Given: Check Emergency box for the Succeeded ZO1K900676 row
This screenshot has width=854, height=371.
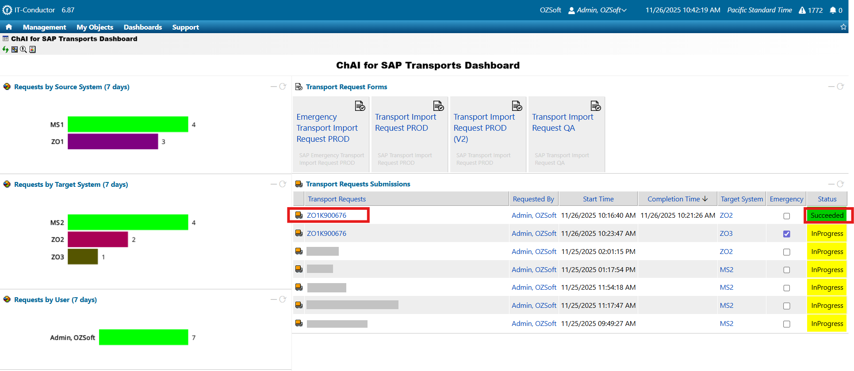Looking at the screenshot, I should coord(786,216).
